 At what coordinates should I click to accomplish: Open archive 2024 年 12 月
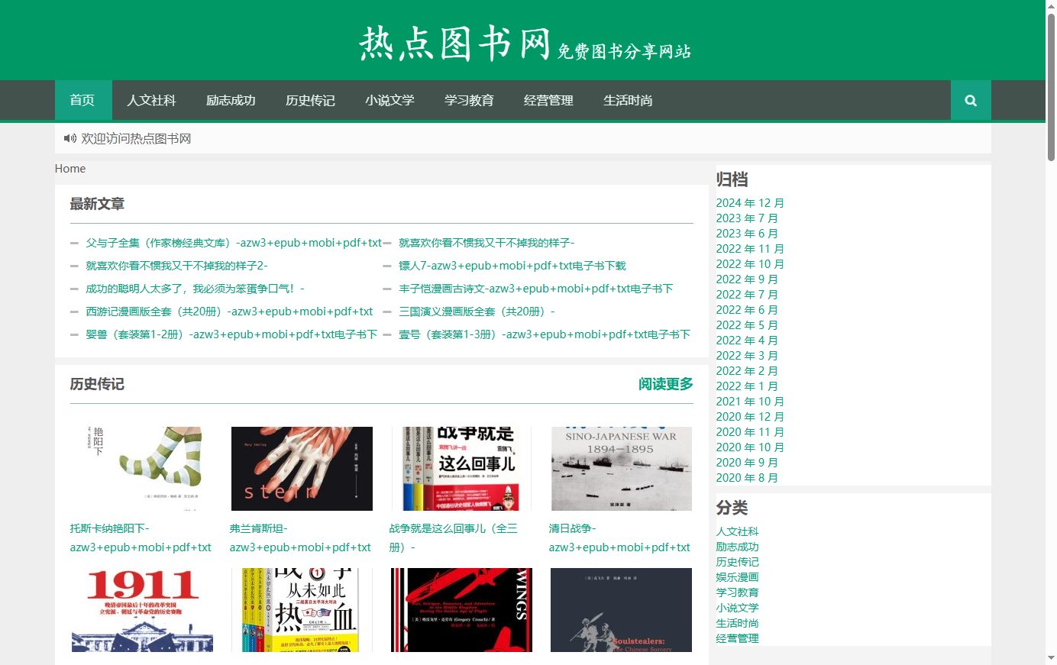pyautogui.click(x=750, y=203)
